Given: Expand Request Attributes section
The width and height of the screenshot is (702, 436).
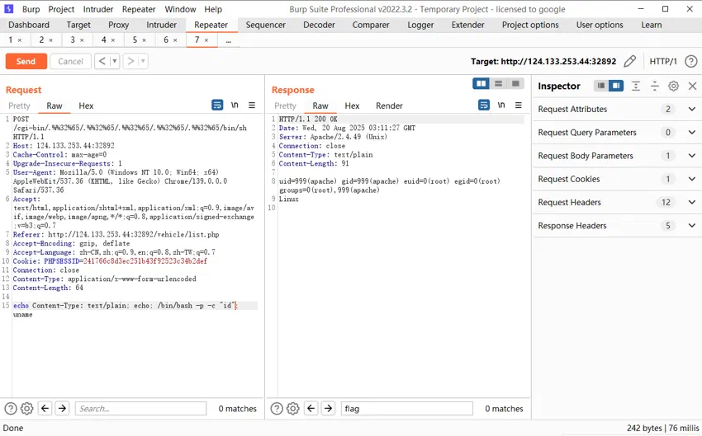Looking at the screenshot, I should tap(692, 109).
